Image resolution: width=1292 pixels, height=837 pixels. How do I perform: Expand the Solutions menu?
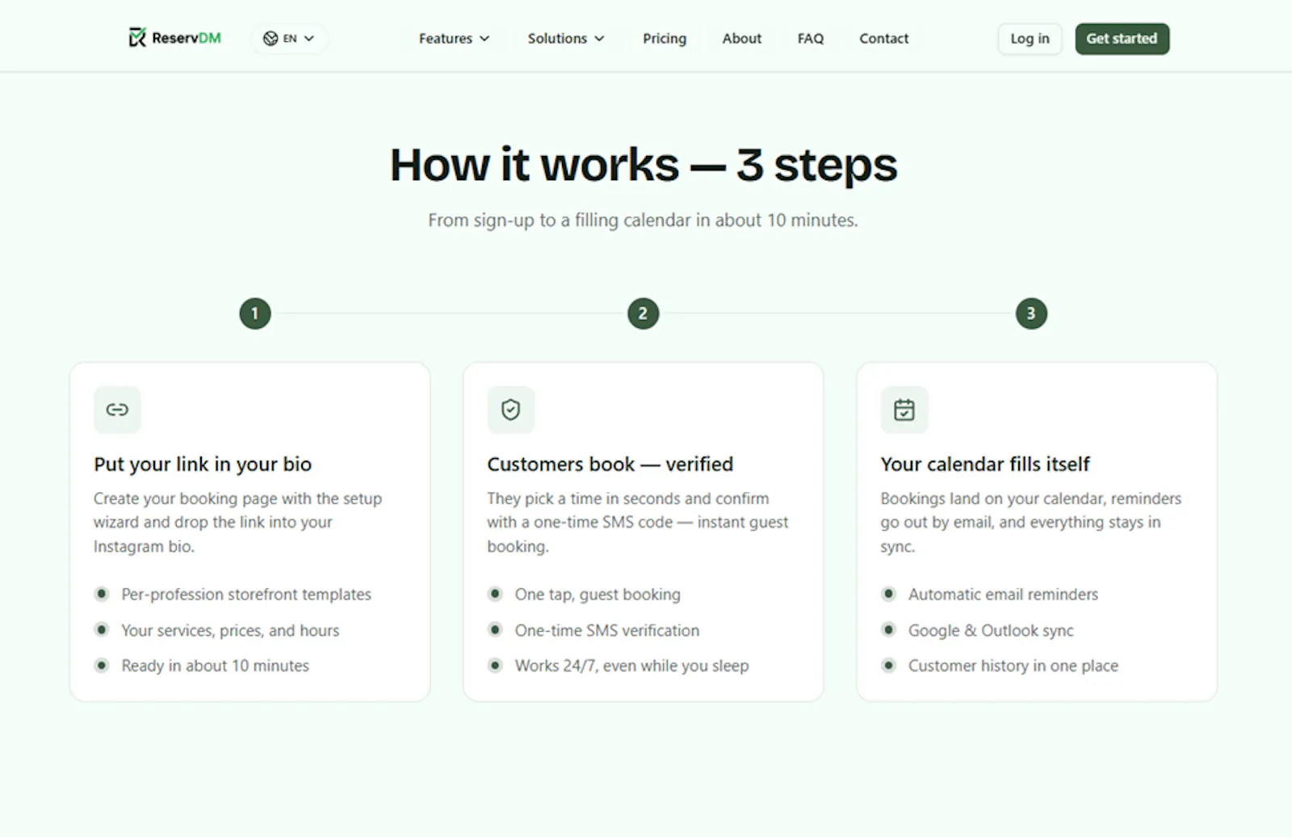tap(566, 38)
